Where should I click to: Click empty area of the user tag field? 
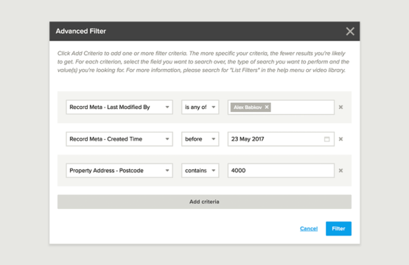[302, 107]
